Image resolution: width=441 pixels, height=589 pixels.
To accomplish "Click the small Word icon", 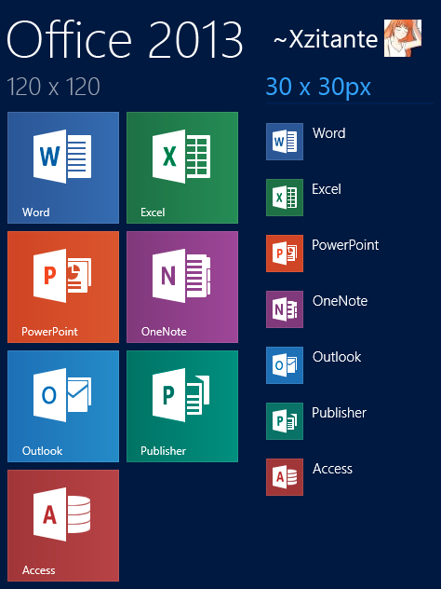I will [285, 142].
